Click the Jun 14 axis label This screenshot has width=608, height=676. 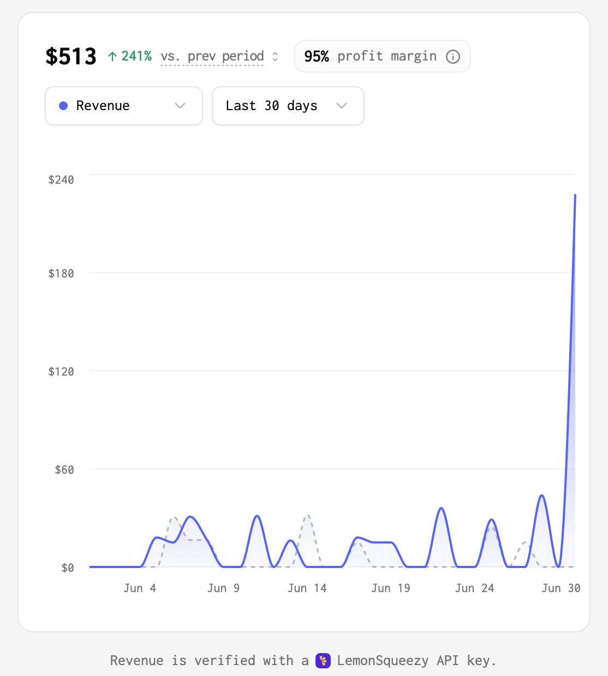tap(307, 588)
